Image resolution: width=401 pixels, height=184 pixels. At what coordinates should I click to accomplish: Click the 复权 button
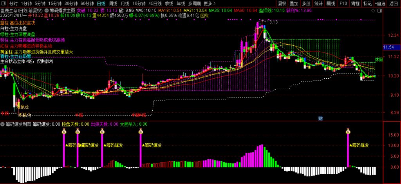click(x=282, y=4)
